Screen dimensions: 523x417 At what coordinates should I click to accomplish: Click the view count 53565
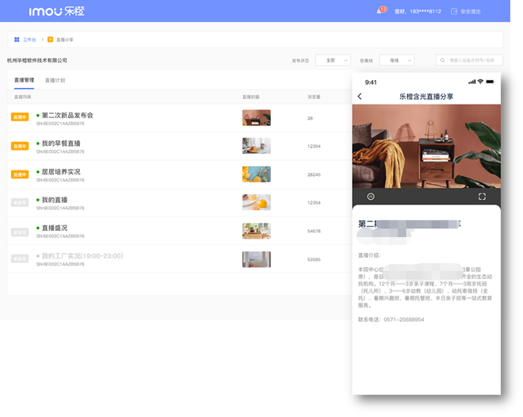point(314,259)
